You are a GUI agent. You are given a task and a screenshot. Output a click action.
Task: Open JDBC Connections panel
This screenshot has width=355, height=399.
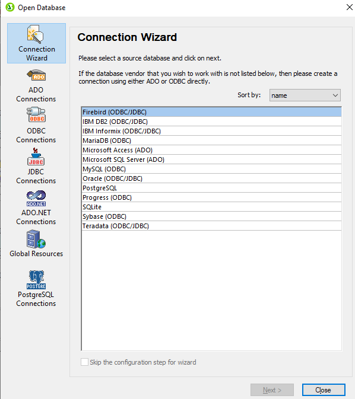(x=36, y=166)
